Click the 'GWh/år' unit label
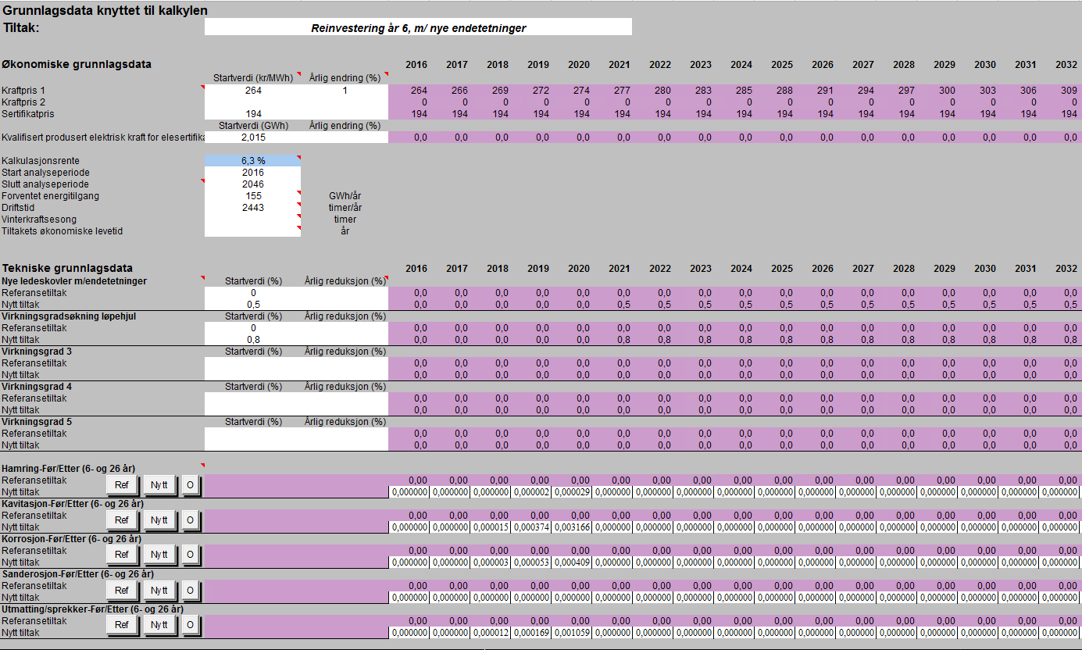 345,196
